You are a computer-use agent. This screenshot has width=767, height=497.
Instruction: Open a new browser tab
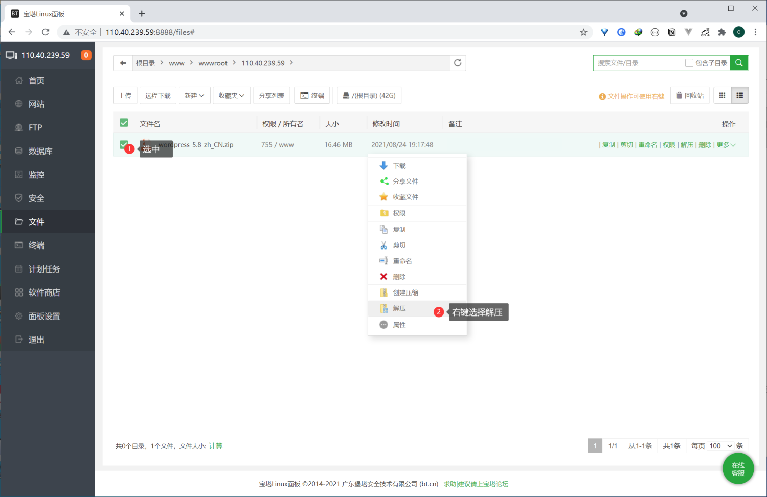point(142,14)
